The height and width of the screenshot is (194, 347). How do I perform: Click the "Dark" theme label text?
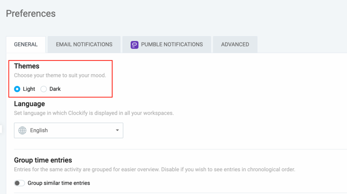tap(55, 89)
